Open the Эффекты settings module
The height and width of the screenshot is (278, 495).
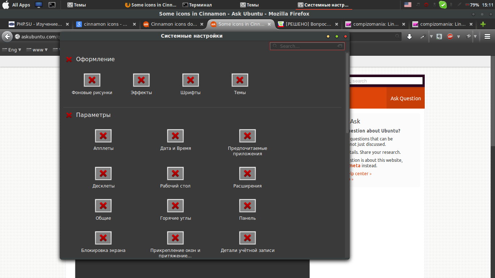point(141,80)
